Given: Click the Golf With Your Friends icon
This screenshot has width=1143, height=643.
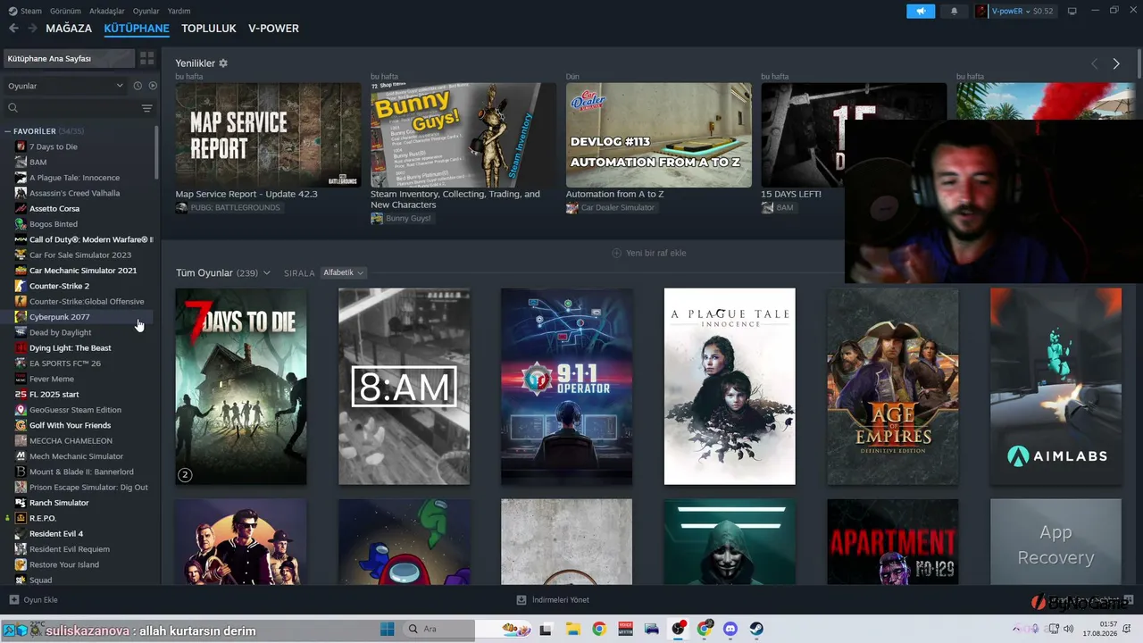Looking at the screenshot, I should (x=21, y=425).
